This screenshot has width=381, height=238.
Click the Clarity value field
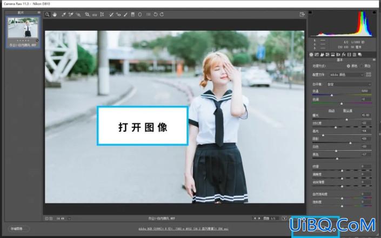[365, 174]
